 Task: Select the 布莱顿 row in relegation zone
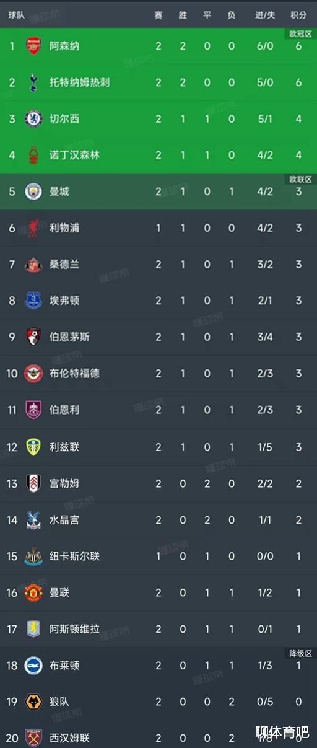pyautogui.click(x=158, y=666)
